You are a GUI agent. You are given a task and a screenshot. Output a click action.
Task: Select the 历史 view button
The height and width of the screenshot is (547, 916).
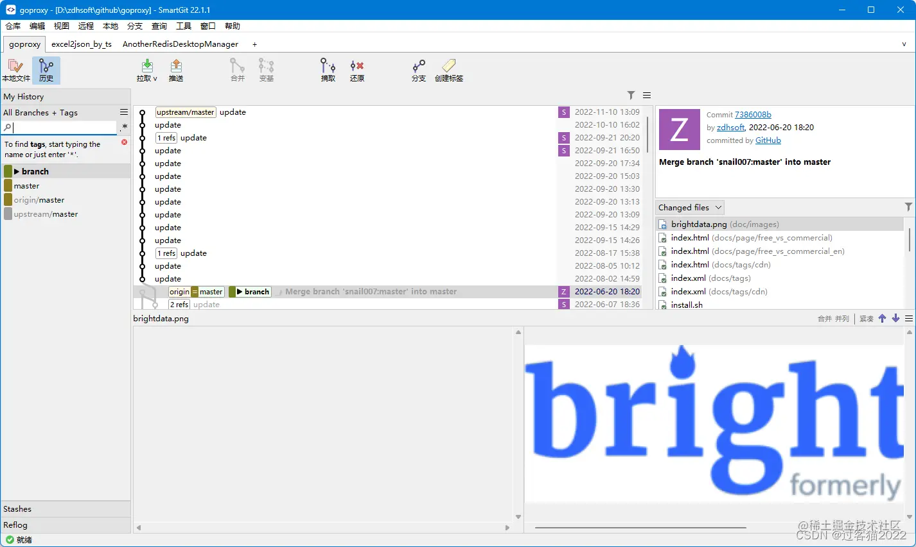pyautogui.click(x=46, y=70)
